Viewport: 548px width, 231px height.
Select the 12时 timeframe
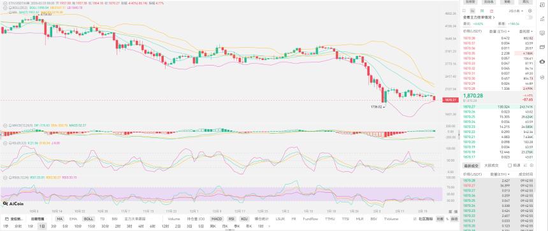[x=165, y=226]
